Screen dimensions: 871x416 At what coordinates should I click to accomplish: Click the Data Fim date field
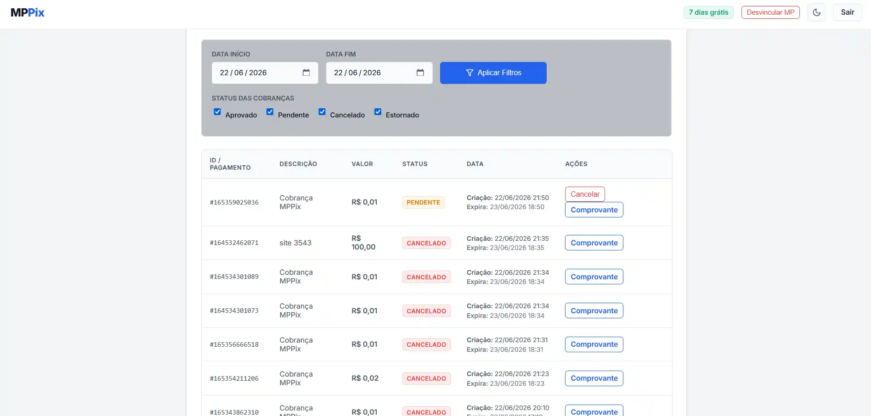(x=379, y=73)
